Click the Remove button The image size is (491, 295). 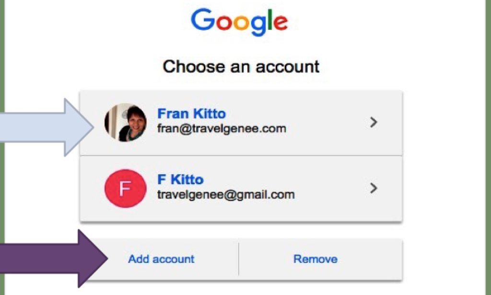click(x=316, y=259)
